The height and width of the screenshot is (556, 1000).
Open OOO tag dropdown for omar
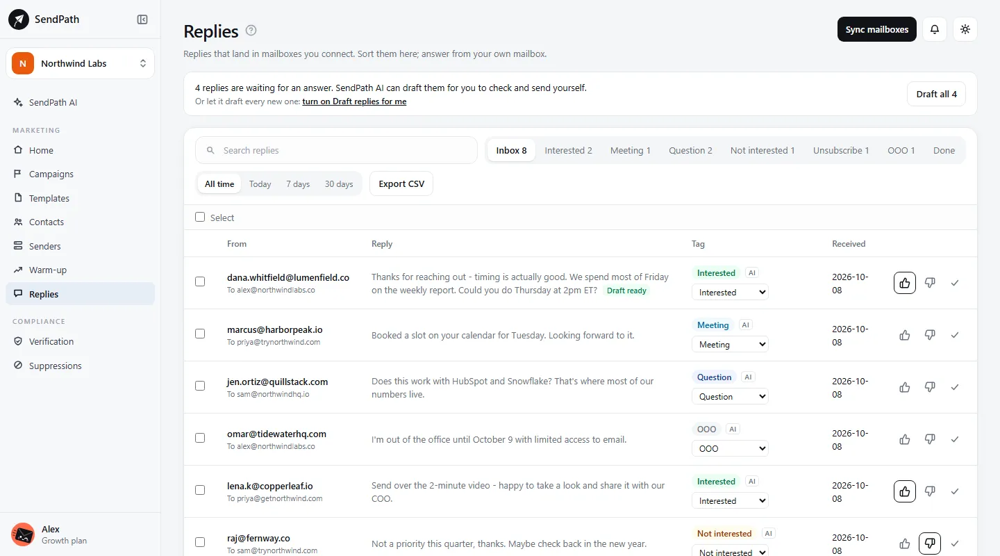[730, 449]
